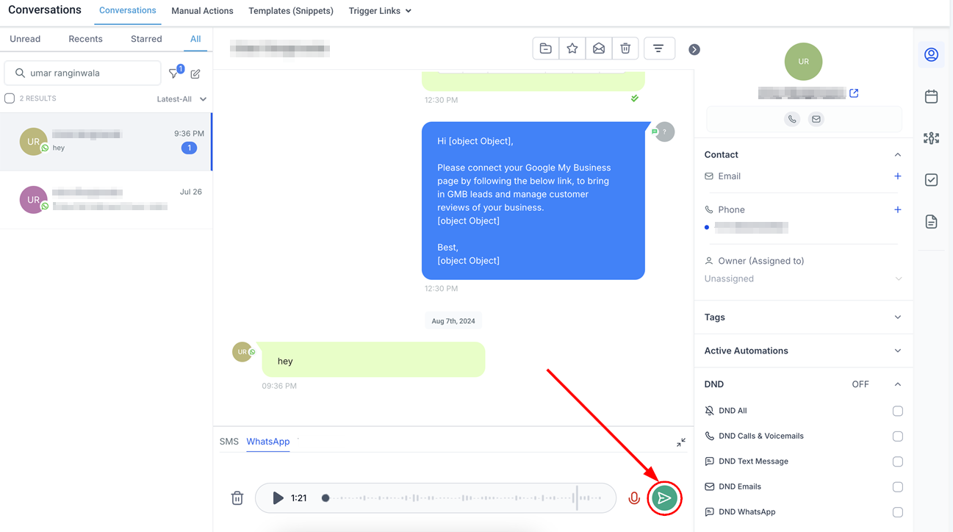The height and width of the screenshot is (532, 953).
Task: Mark conversation as unread via envelope icon
Action: click(599, 48)
